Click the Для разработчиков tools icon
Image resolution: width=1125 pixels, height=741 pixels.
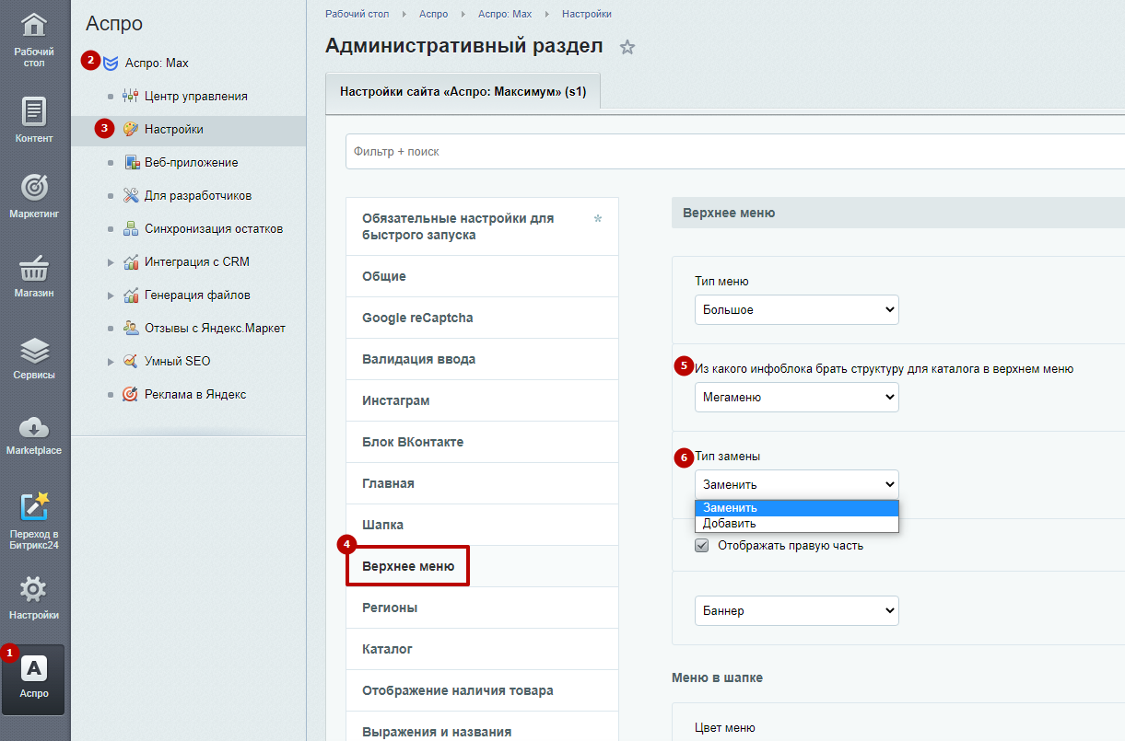point(130,195)
